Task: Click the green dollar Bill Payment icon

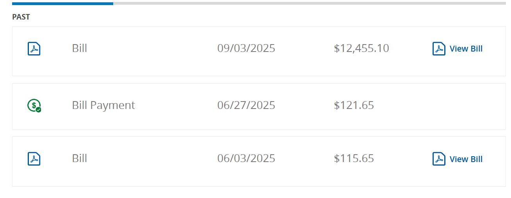Action: tap(34, 105)
